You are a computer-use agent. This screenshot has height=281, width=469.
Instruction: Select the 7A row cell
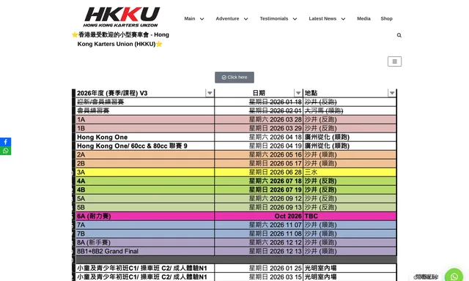(x=145, y=225)
